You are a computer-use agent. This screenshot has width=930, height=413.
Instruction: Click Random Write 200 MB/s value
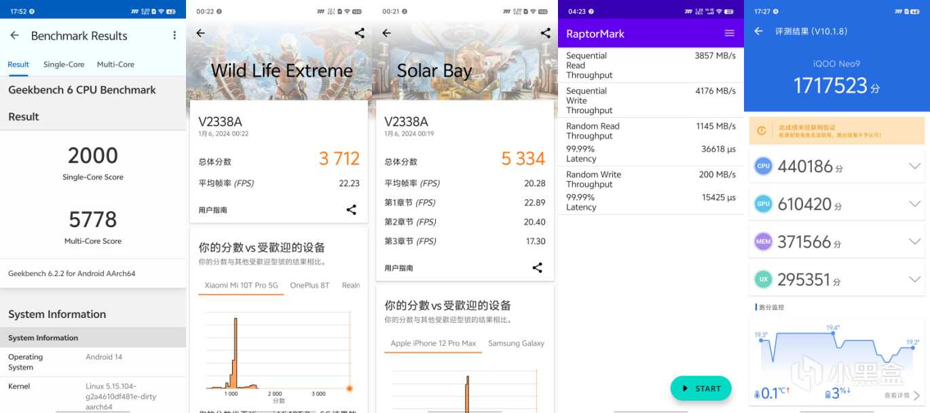[718, 174]
